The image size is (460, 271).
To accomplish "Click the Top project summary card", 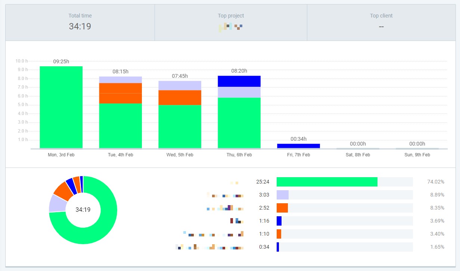I will click(x=231, y=22).
